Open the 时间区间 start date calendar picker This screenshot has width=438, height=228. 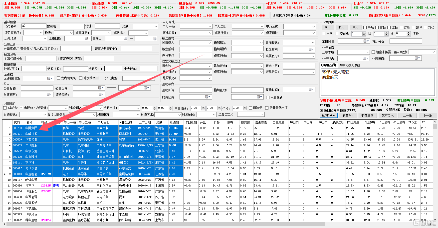[208, 97]
